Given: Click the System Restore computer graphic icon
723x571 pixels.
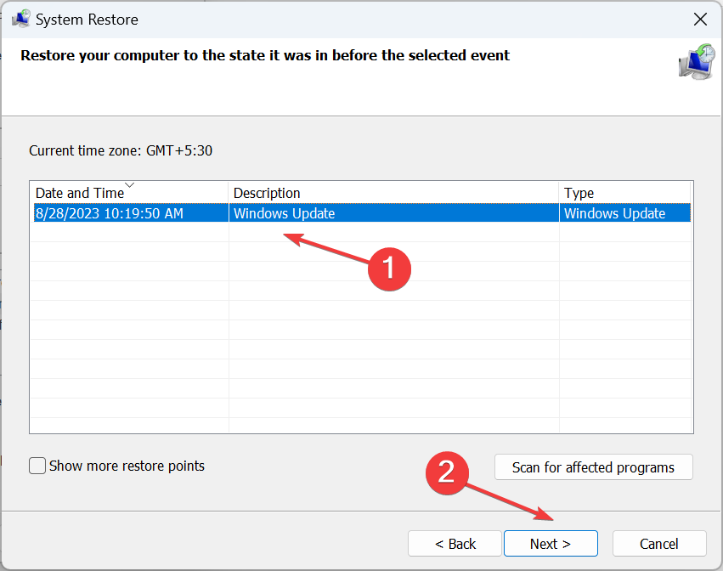Looking at the screenshot, I should pyautogui.click(x=697, y=62).
